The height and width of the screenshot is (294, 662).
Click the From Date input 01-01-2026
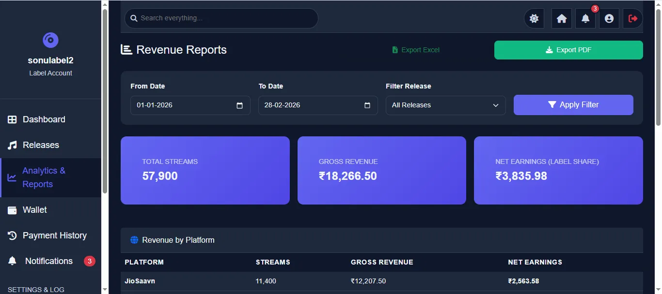[190, 105]
